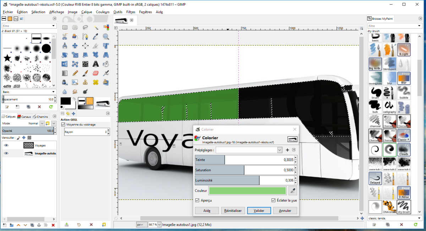Select the Eraser tool
The height and width of the screenshot is (231, 426).
tap(95, 73)
